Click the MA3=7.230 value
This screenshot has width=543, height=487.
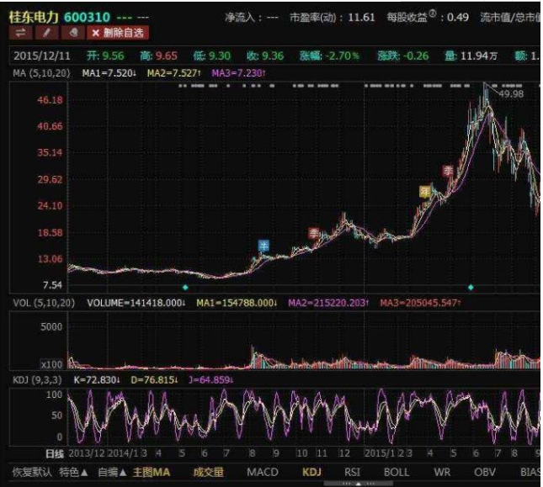[x=238, y=73]
